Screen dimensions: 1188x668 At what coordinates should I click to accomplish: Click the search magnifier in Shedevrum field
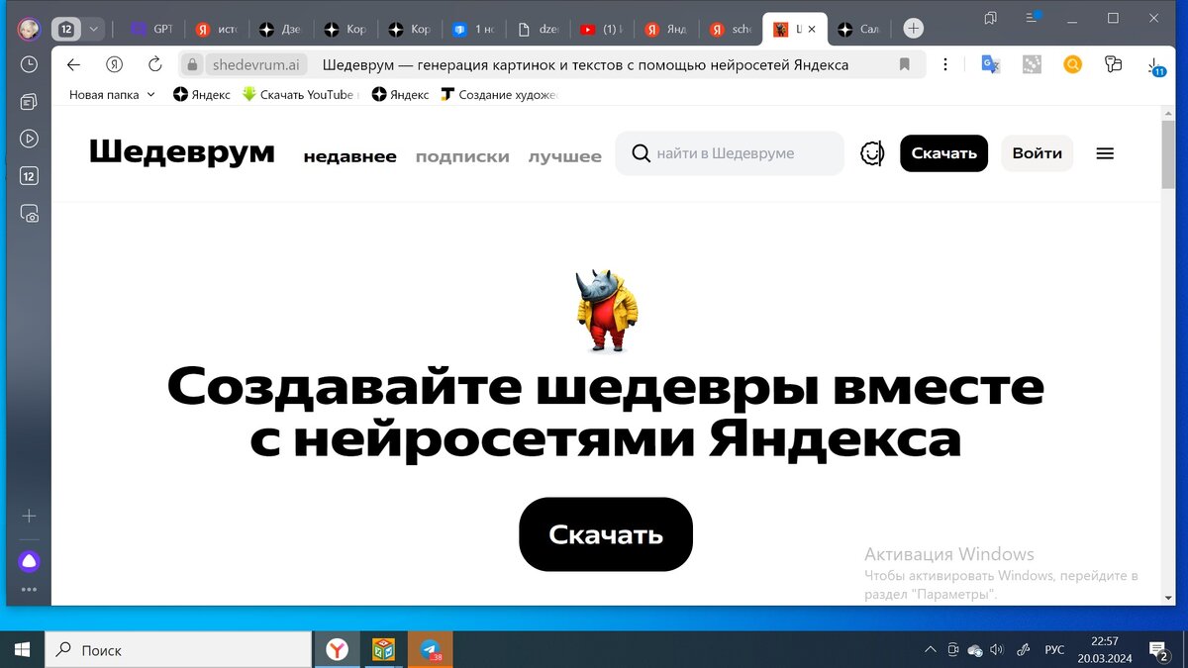point(641,153)
